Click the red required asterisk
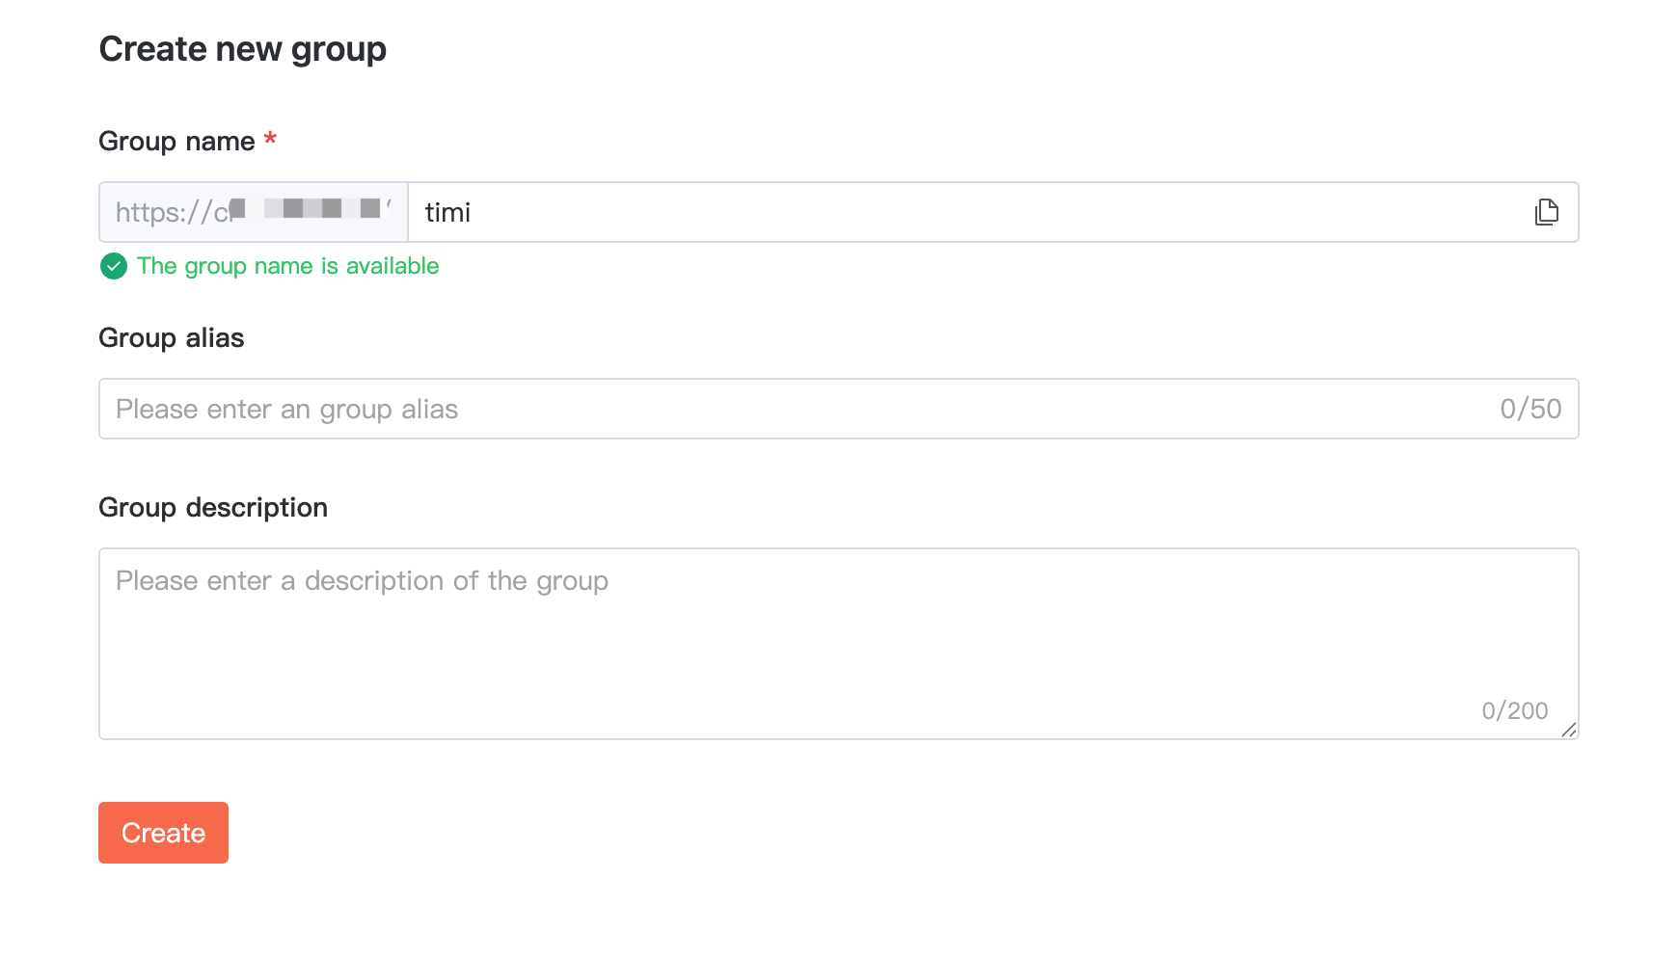The height and width of the screenshot is (958, 1678). (270, 140)
